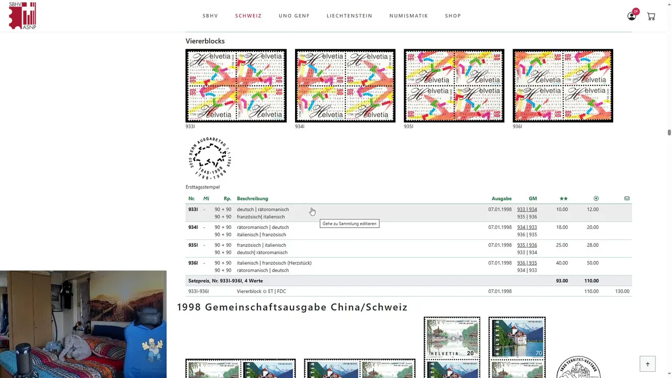672x378 pixels.
Task: Click the cancelled stamp circle column icon
Action: tap(596, 198)
